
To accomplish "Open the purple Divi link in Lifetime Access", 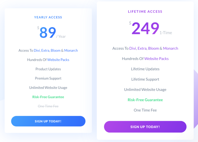I will 133,48.
